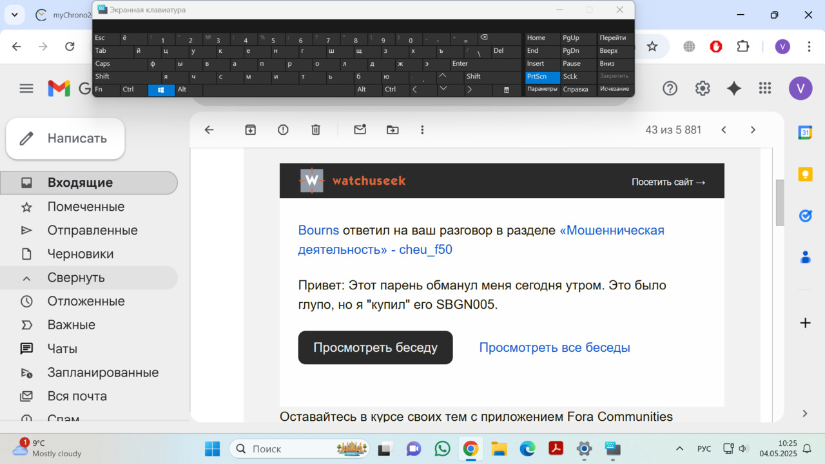
Task: Open Gmail settings gear
Action: point(702,88)
